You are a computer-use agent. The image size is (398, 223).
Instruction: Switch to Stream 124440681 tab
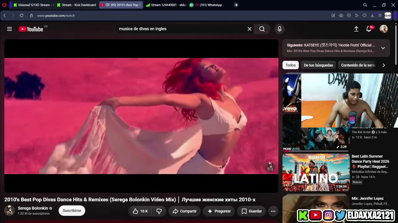tap(166, 5)
